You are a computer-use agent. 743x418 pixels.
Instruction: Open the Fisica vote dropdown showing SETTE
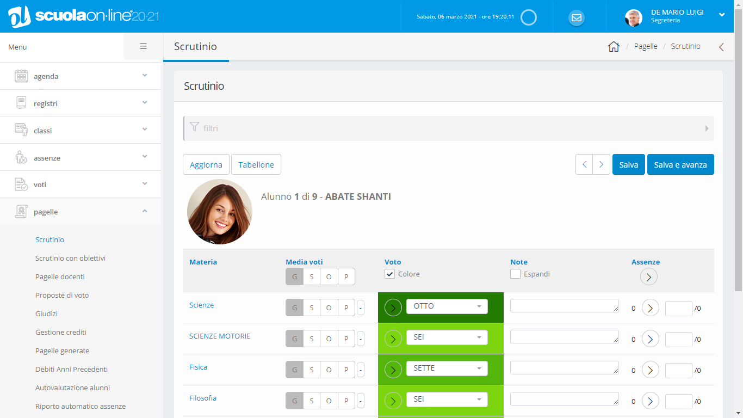point(447,368)
